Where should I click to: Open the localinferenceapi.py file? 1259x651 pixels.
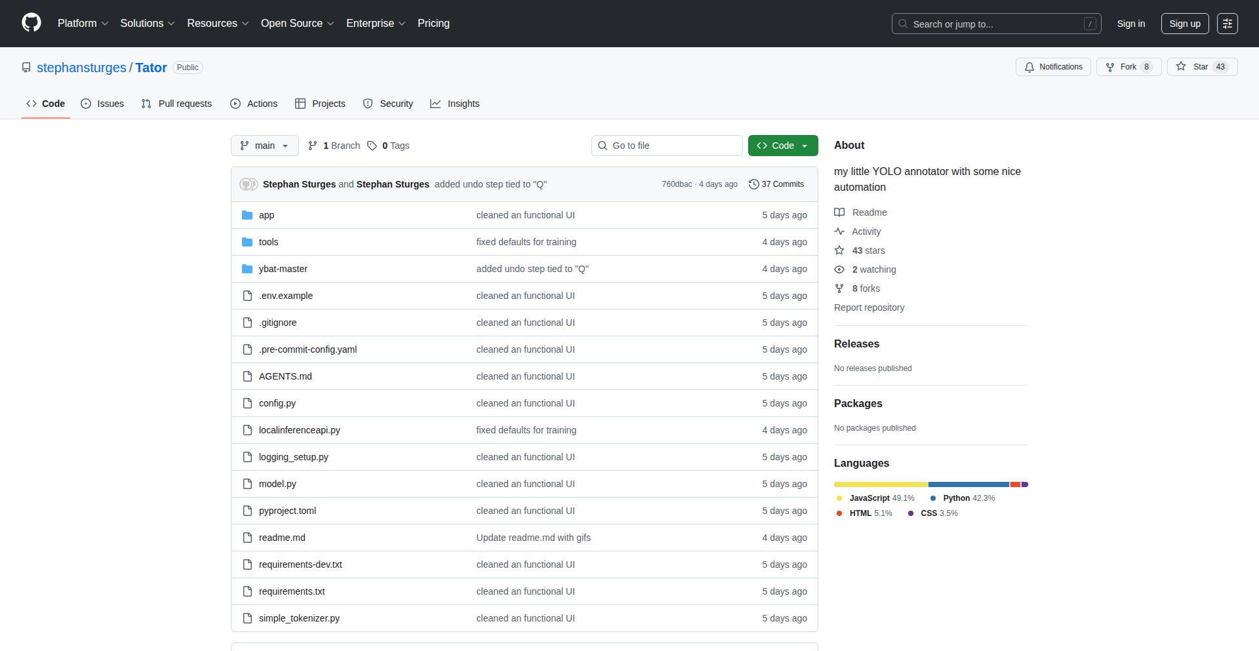coord(299,430)
